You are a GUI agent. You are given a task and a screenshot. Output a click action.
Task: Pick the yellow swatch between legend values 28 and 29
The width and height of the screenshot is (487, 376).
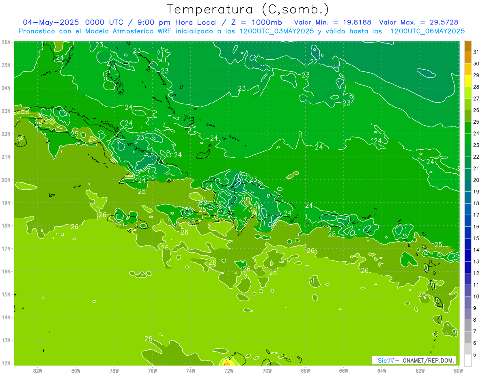(x=468, y=82)
